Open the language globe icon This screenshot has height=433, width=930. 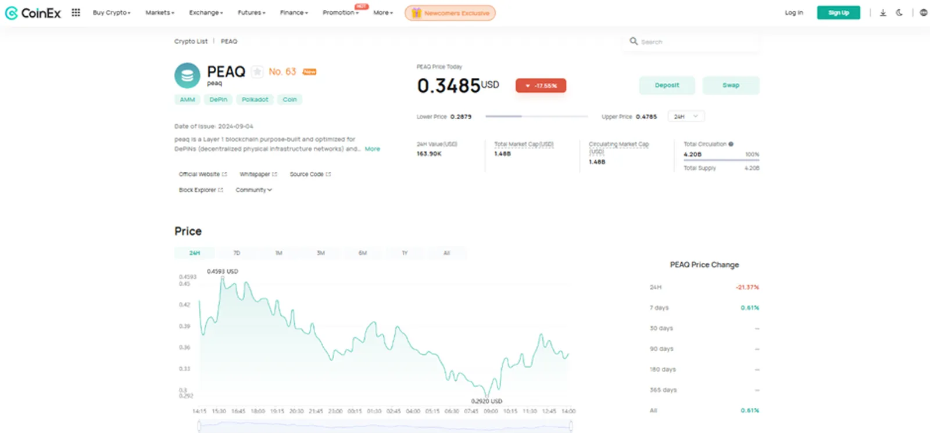click(x=924, y=13)
